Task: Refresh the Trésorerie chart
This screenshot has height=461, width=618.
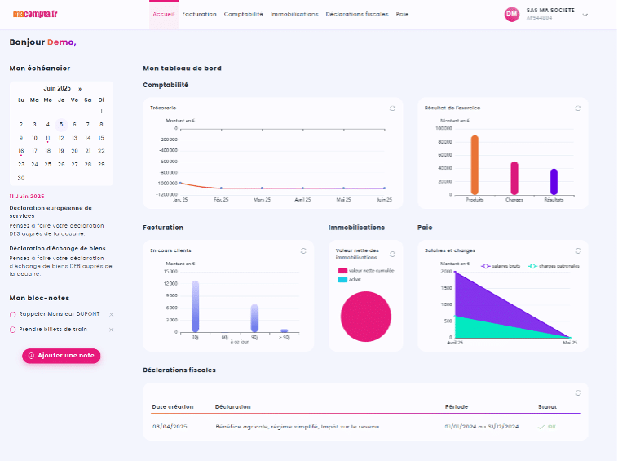Action: (x=392, y=108)
